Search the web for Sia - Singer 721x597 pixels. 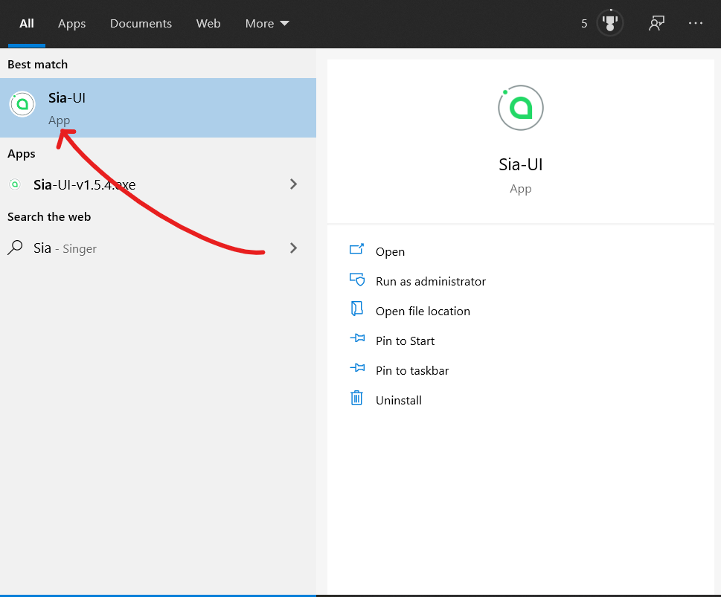(x=158, y=248)
